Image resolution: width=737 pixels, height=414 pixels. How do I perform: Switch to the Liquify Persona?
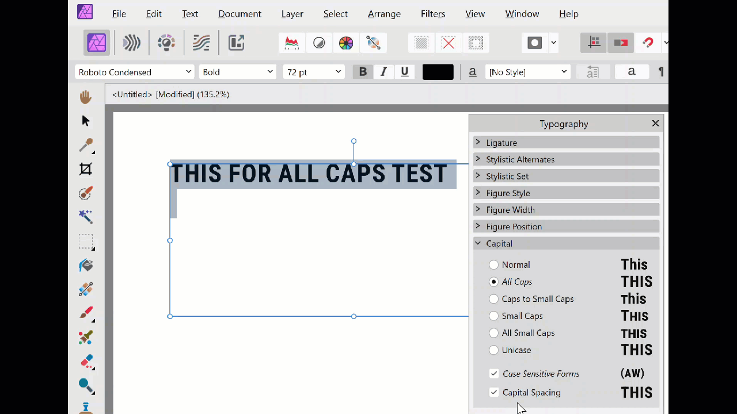(131, 43)
